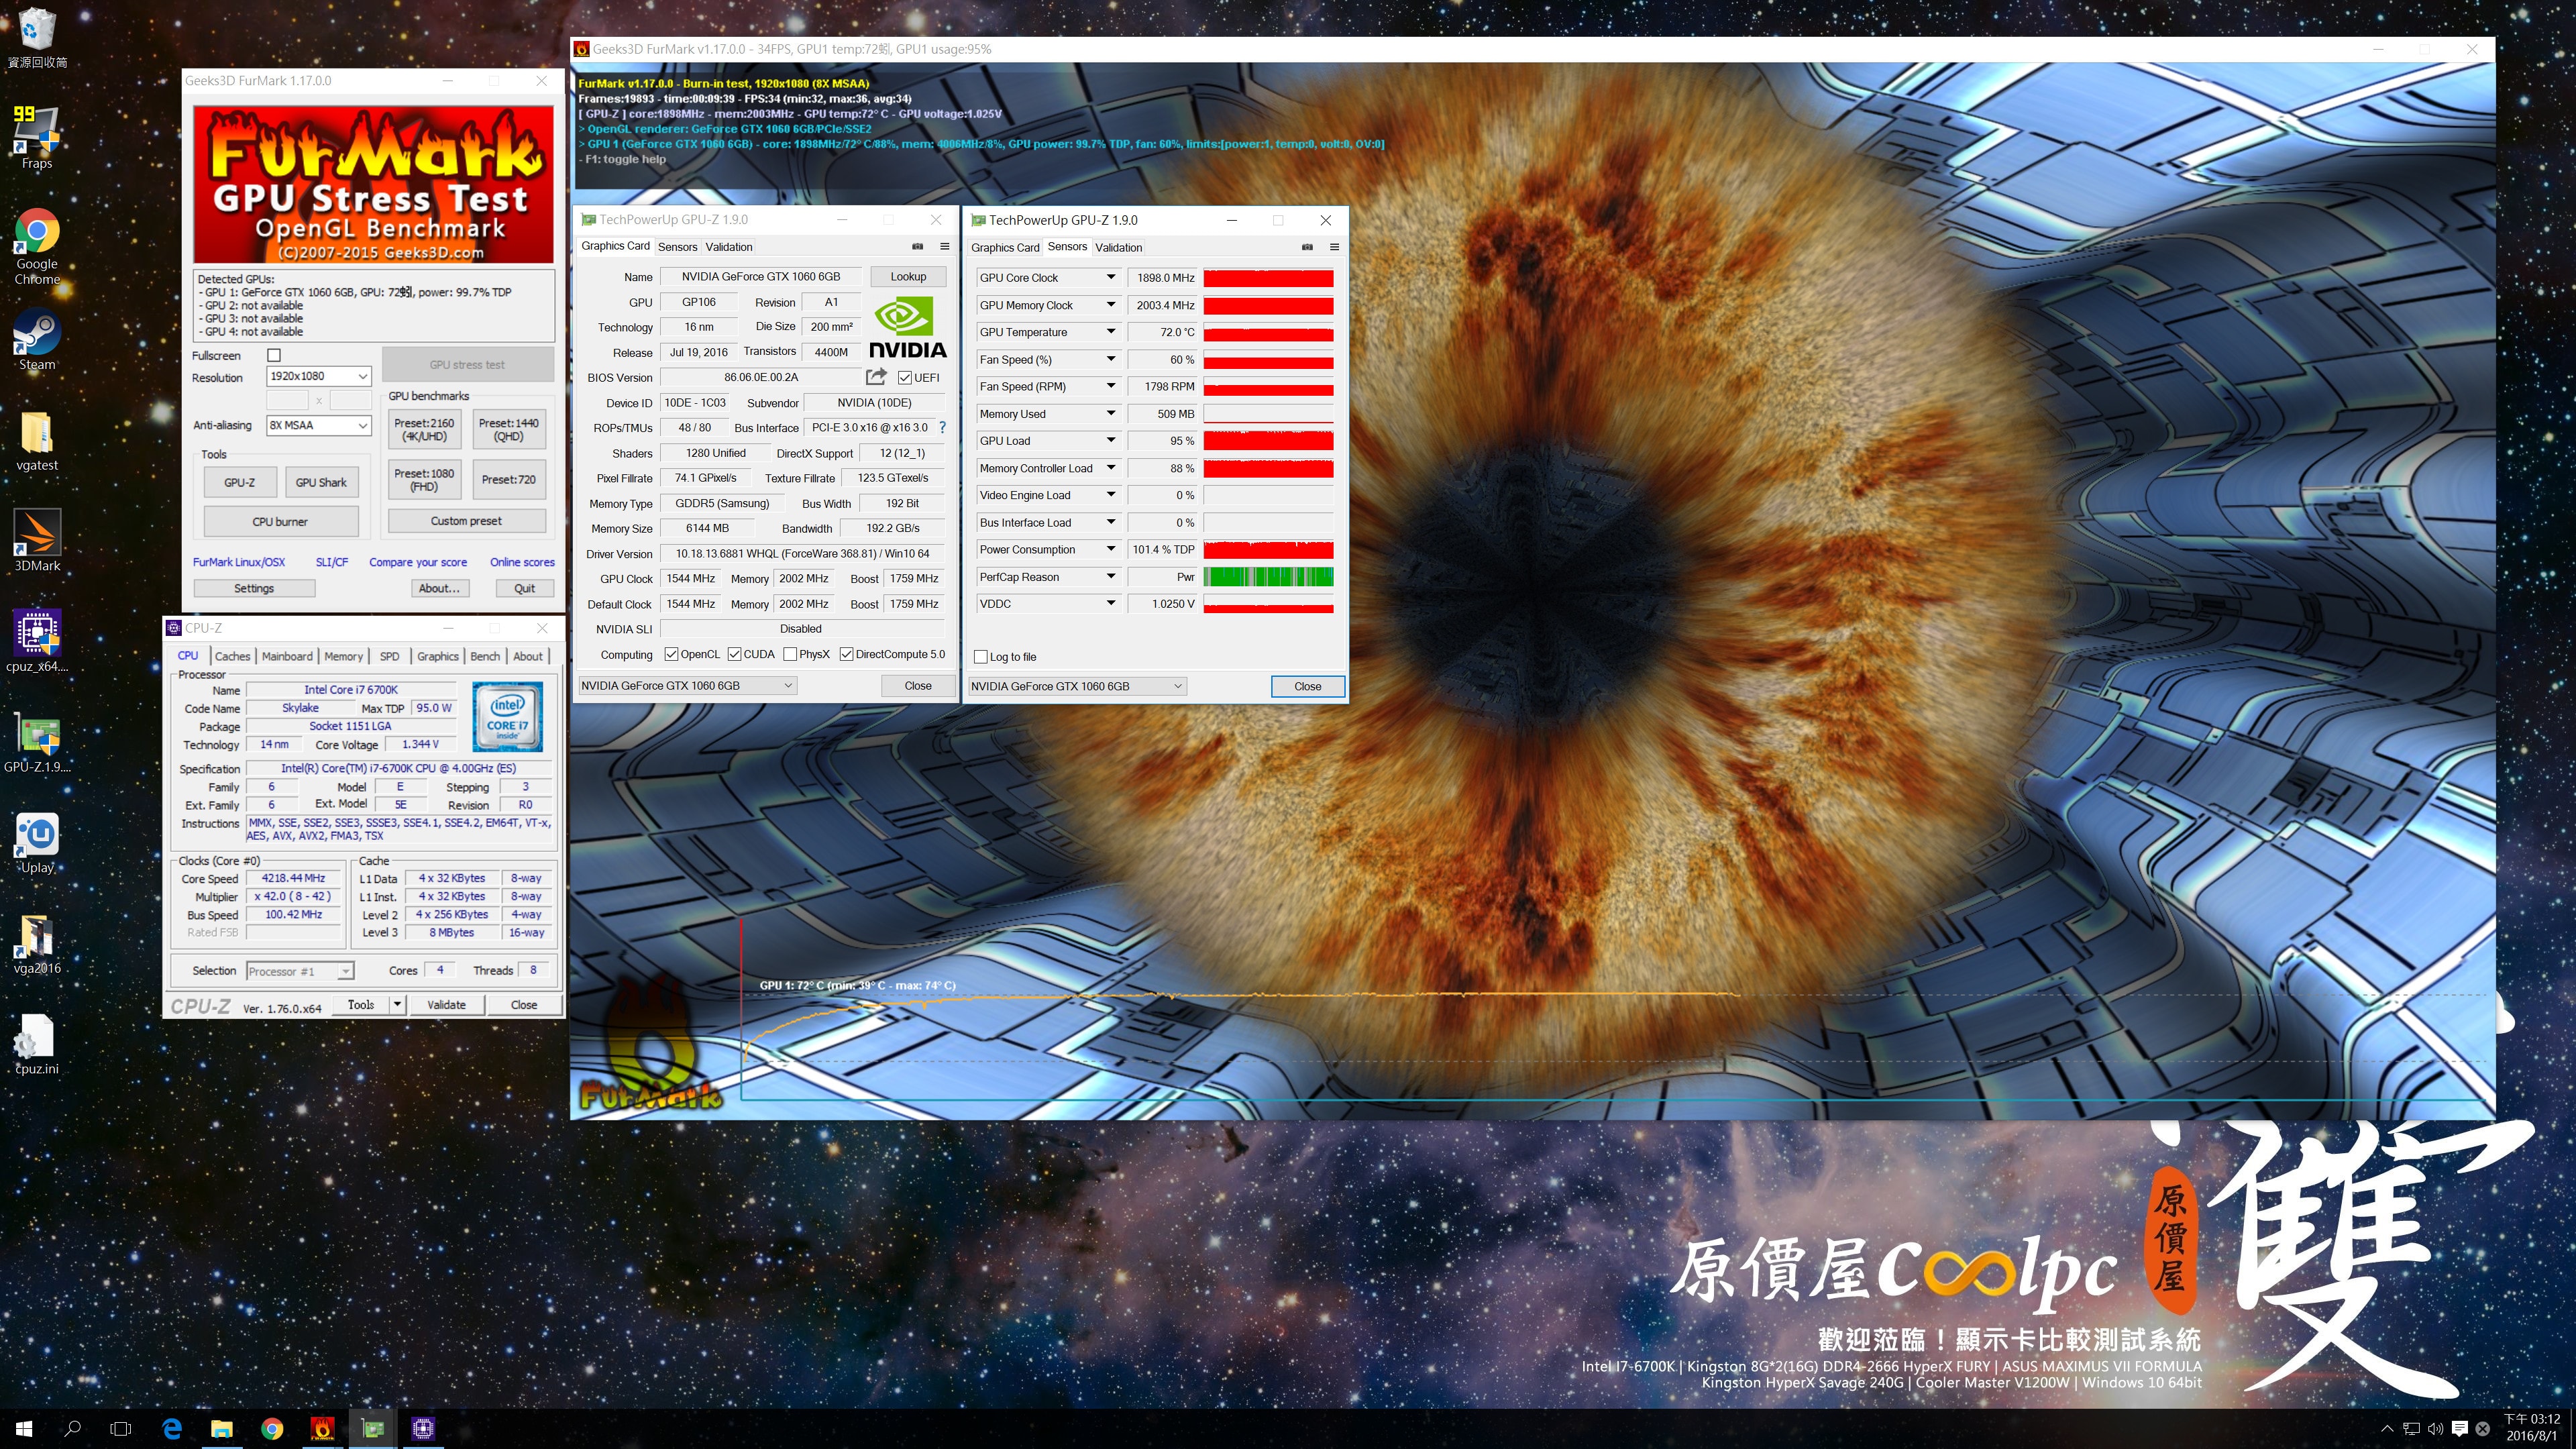Expand the PerfCap Reason sensor dropdown
The image size is (2576, 1449).
coord(1110,577)
